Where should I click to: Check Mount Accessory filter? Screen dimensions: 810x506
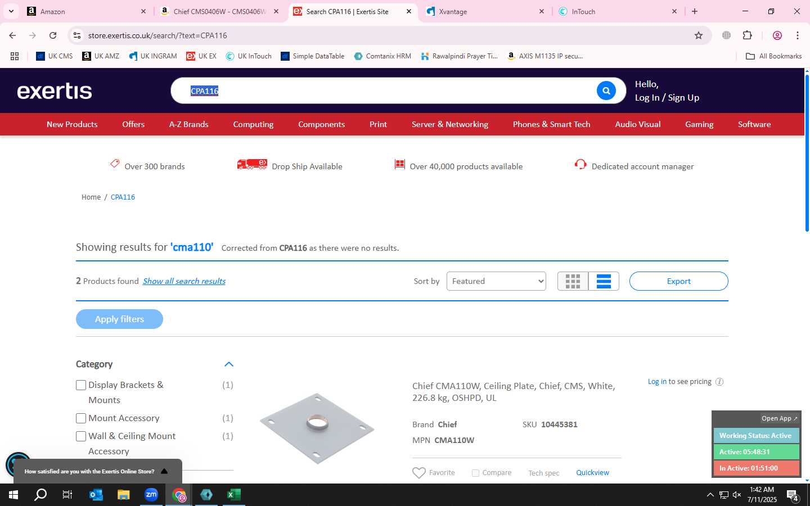pyautogui.click(x=81, y=418)
